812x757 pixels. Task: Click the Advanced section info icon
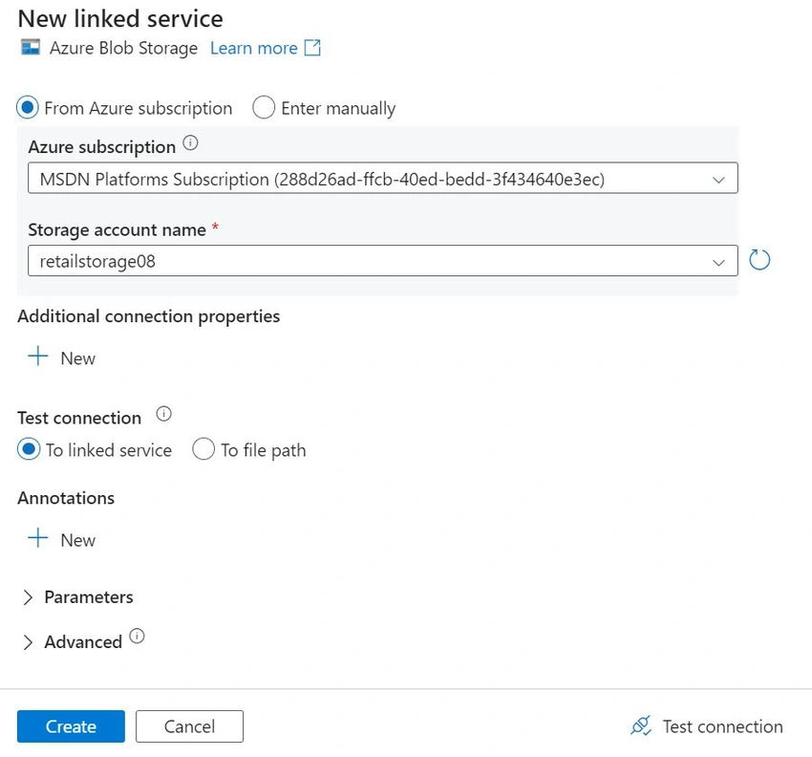click(x=137, y=636)
